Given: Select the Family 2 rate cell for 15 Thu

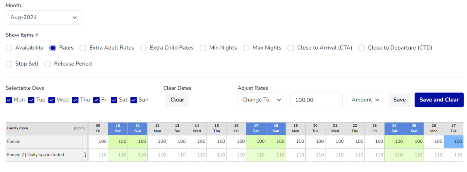Looking at the screenshot, I should [217, 155].
